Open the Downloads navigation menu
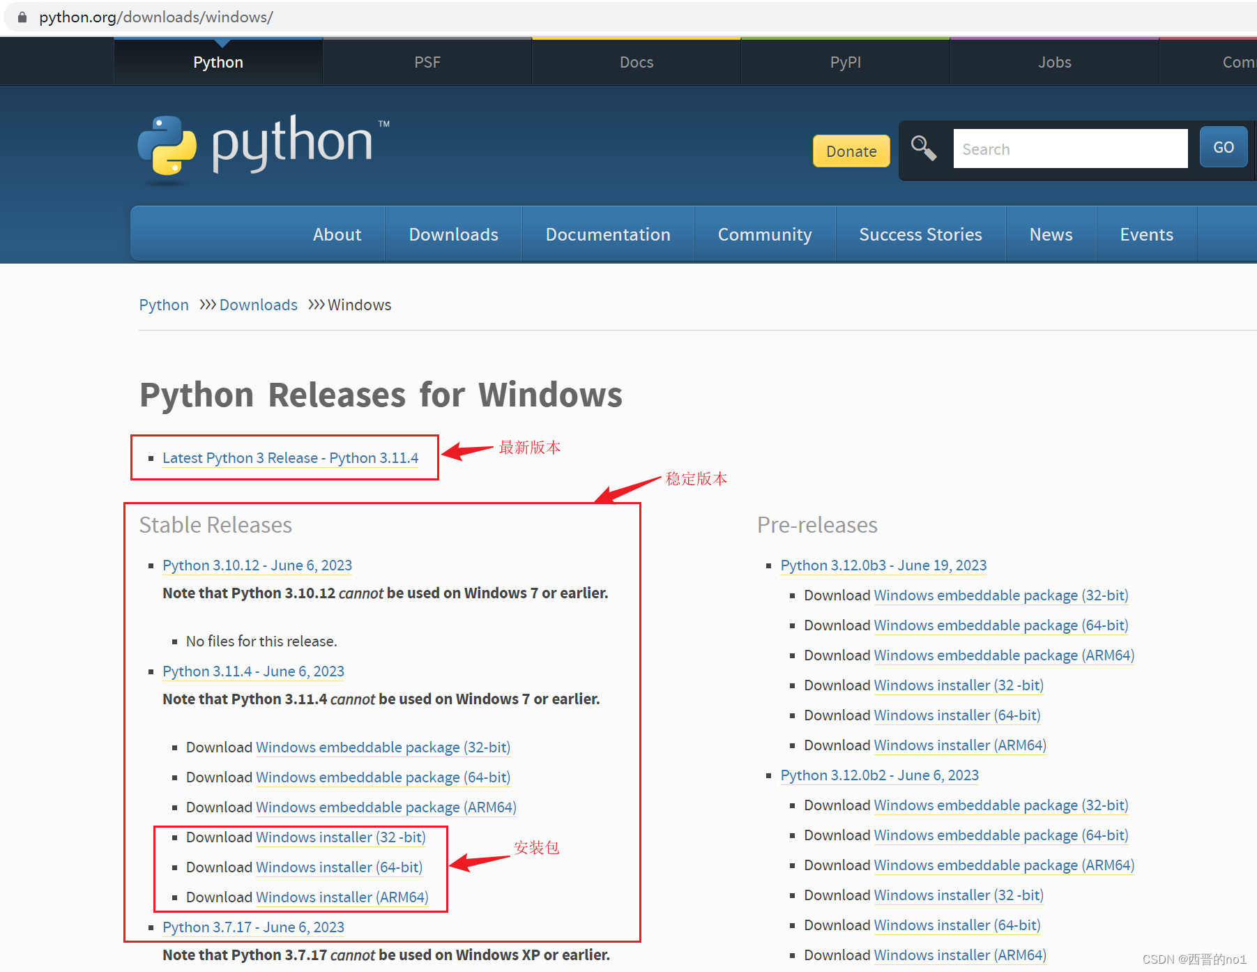Screen dimensions: 1257x972 point(454,234)
